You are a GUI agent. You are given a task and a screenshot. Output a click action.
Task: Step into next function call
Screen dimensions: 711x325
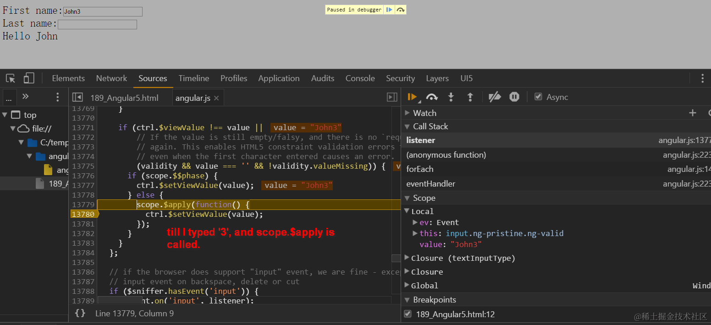[x=451, y=97]
